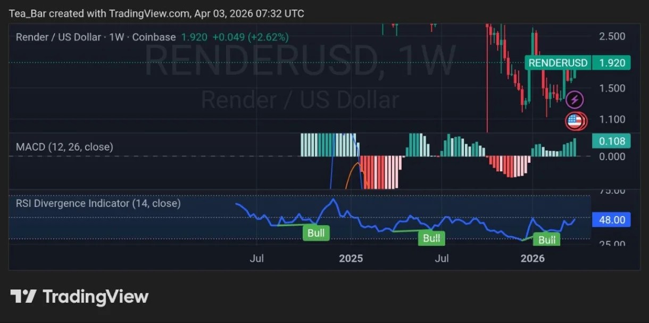Toggle MACD visibility via its 0.108 value tag
649x323 pixels.
tap(611, 141)
